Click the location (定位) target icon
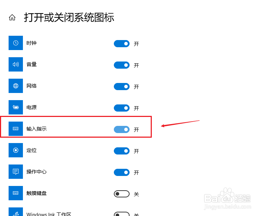The height and width of the screenshot is (216, 266). point(16,150)
